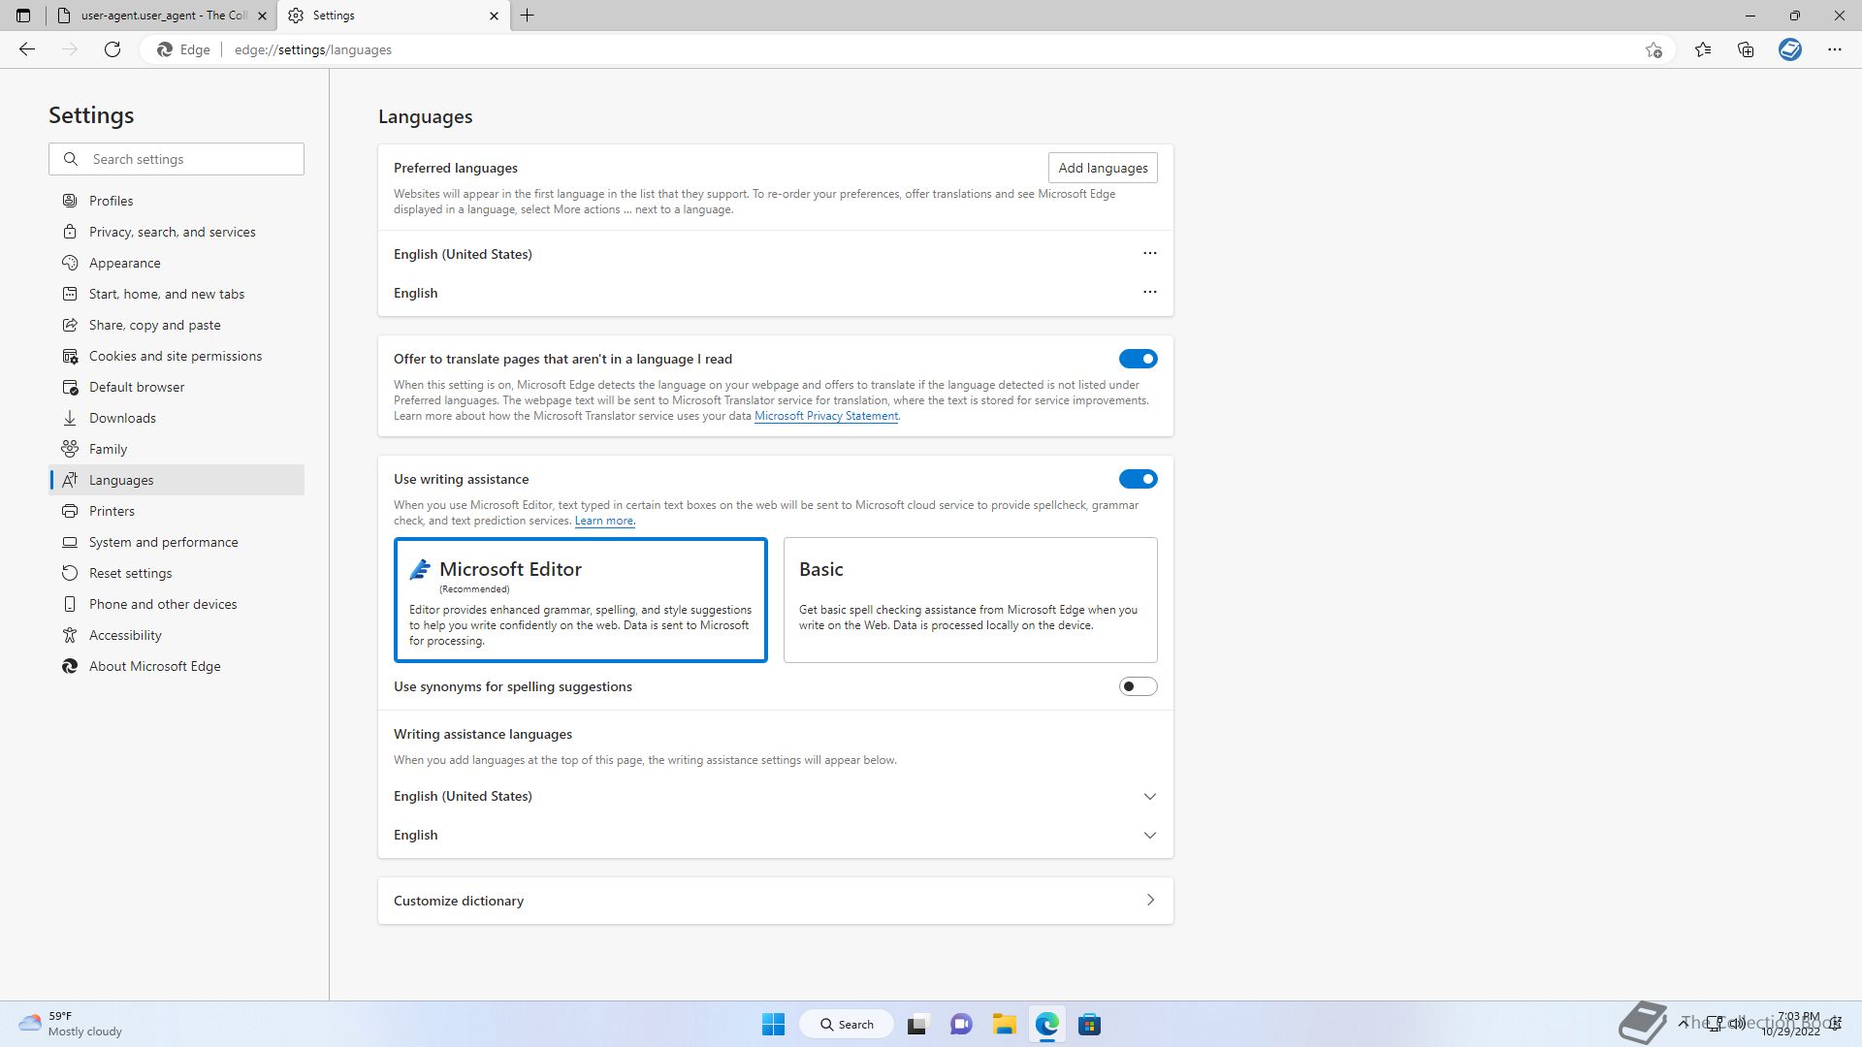1862x1047 pixels.
Task: Close the Settings tab
Action: (x=494, y=16)
